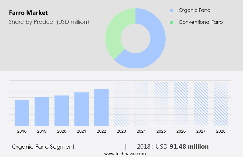Select the Conventional Farro legend label
The image size is (243, 157).
(x=200, y=22)
